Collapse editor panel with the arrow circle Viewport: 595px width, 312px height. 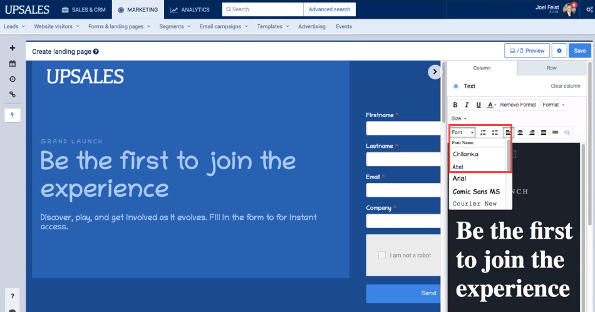pyautogui.click(x=435, y=72)
